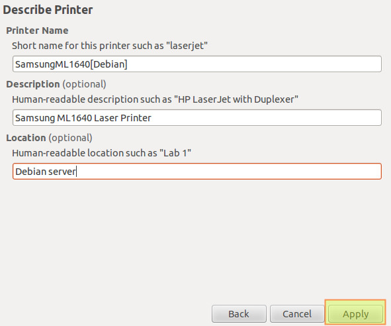Click the Printer Name label

point(37,30)
